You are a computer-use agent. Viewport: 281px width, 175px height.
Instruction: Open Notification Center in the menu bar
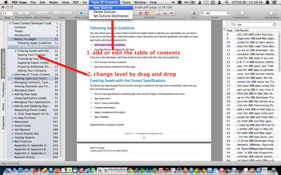coord(274,2)
